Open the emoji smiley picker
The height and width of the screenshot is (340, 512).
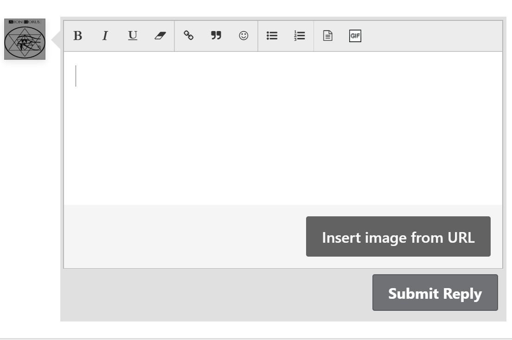243,36
